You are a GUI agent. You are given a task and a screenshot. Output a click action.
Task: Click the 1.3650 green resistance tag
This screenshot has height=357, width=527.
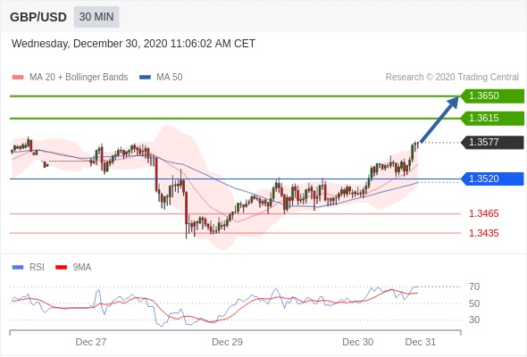tap(492, 95)
